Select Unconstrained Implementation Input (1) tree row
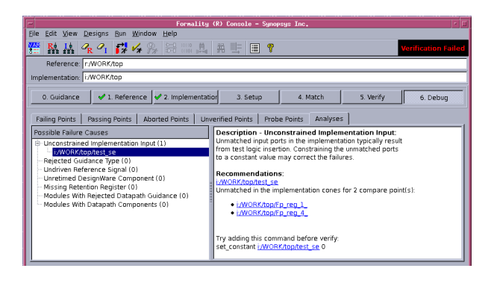497x283 pixels. point(104,143)
